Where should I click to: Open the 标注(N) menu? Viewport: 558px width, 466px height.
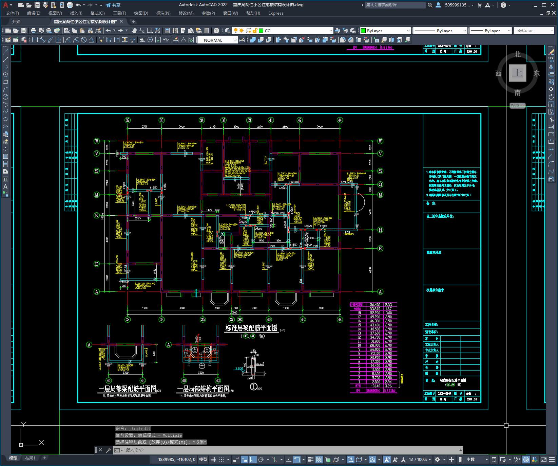163,13
